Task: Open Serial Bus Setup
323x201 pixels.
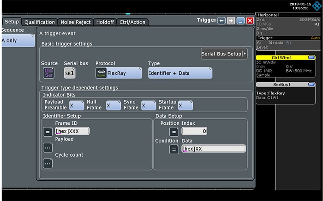Action: (x=224, y=54)
